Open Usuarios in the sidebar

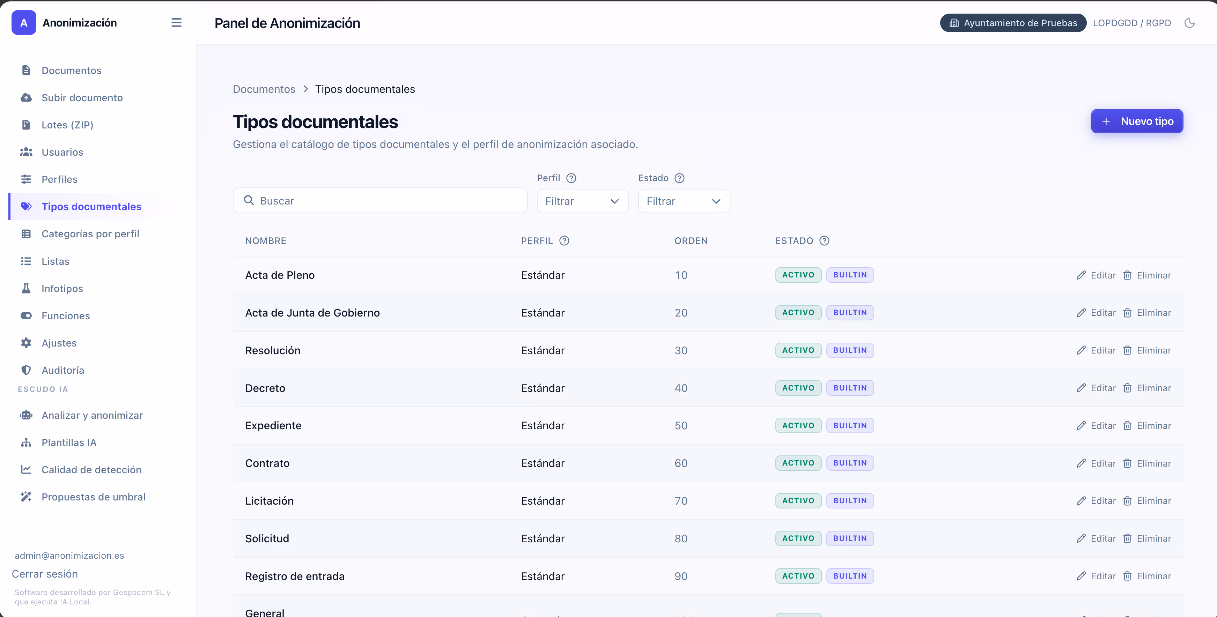[62, 152]
